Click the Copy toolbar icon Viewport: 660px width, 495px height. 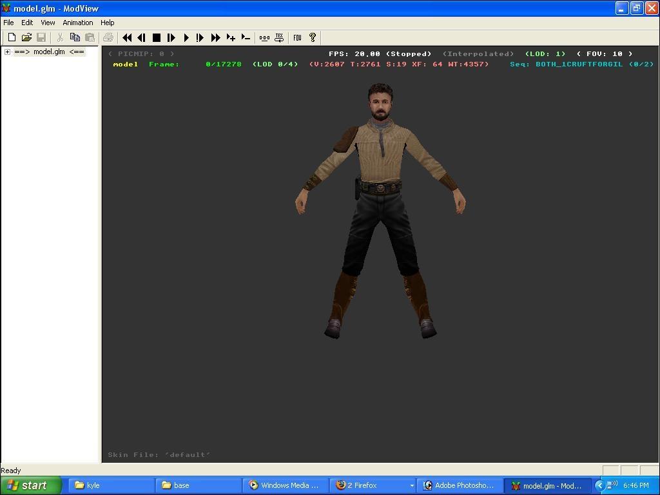coord(75,38)
